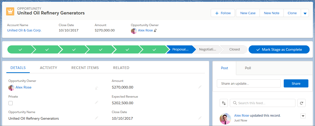Viewport: 315px width, 126px height.
Task: Open the feed post actions dropdown arrow
Action: (303, 116)
